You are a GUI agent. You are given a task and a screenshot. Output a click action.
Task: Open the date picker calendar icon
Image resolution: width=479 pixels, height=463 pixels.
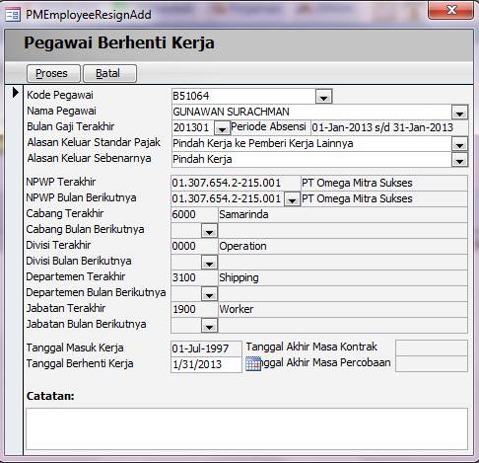click(x=253, y=364)
